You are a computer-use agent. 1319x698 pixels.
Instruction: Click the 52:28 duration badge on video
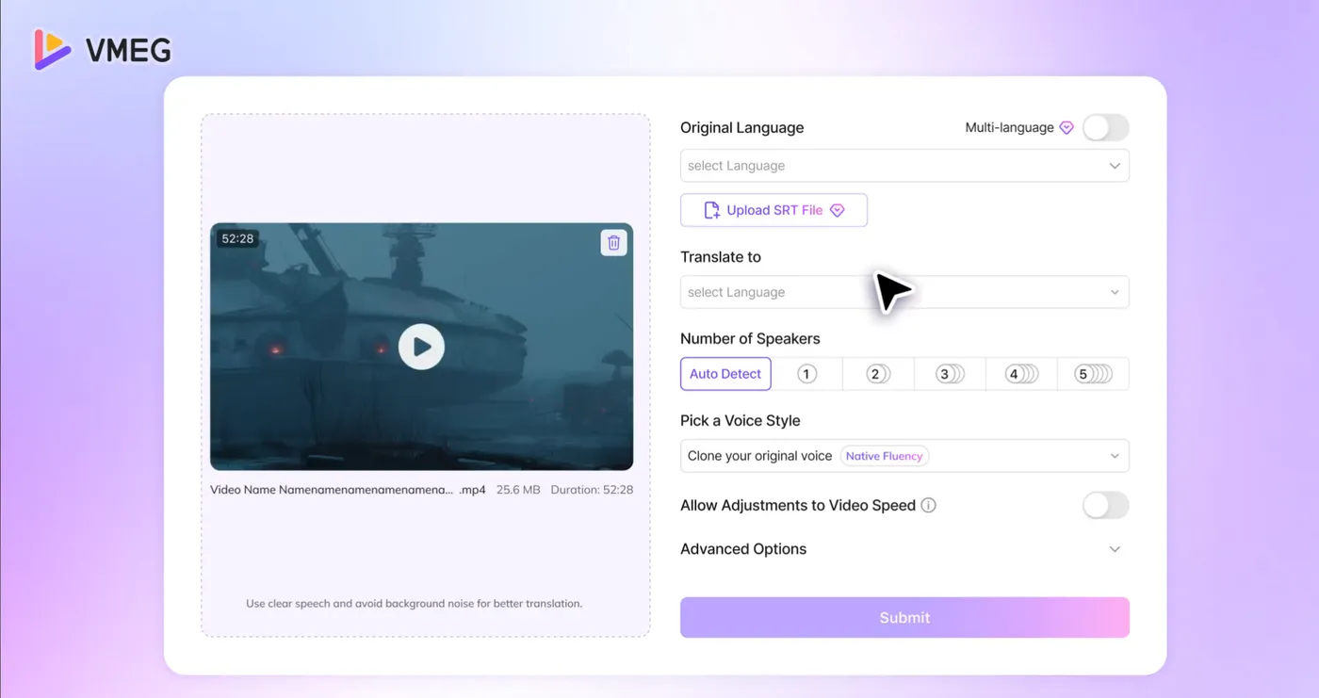pyautogui.click(x=237, y=239)
